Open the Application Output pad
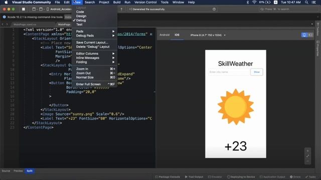 pyautogui.click(x=272, y=177)
